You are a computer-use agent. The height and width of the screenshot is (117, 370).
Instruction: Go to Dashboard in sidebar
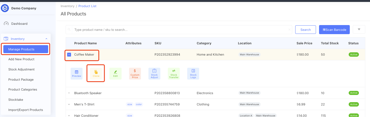(19, 24)
